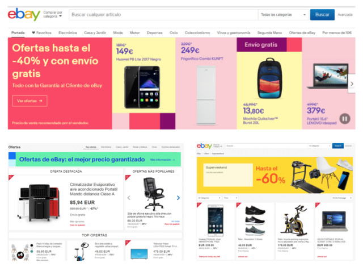Open Favoritos with the heart icon
The width and height of the screenshot is (363, 271).
[x=41, y=33]
